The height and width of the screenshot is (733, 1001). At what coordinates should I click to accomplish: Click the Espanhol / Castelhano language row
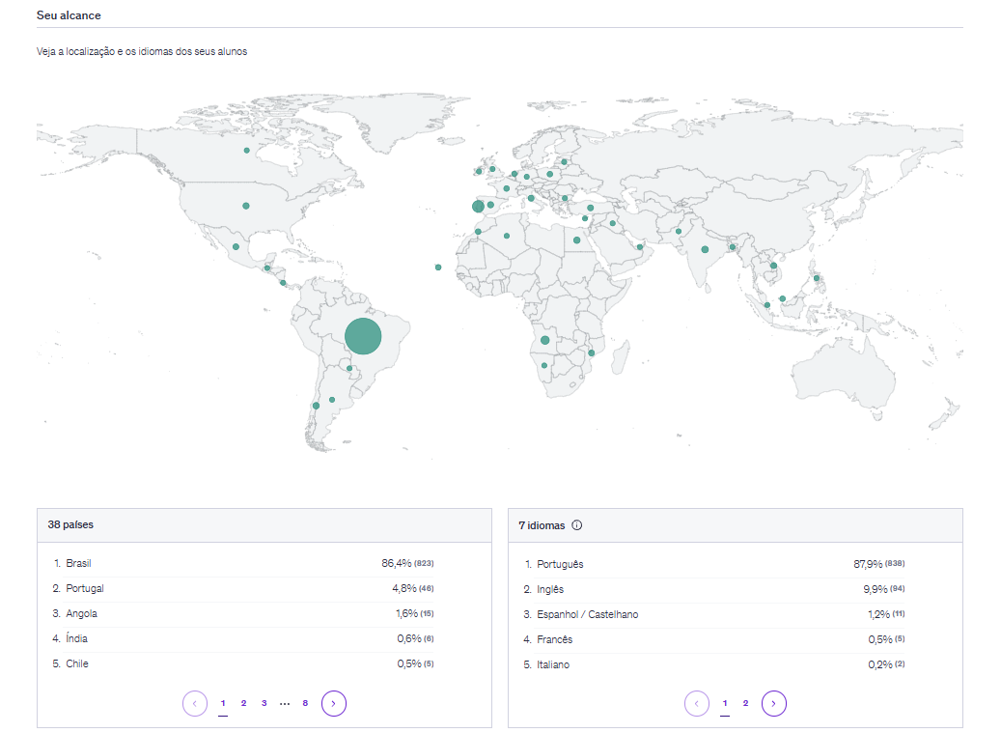[714, 614]
